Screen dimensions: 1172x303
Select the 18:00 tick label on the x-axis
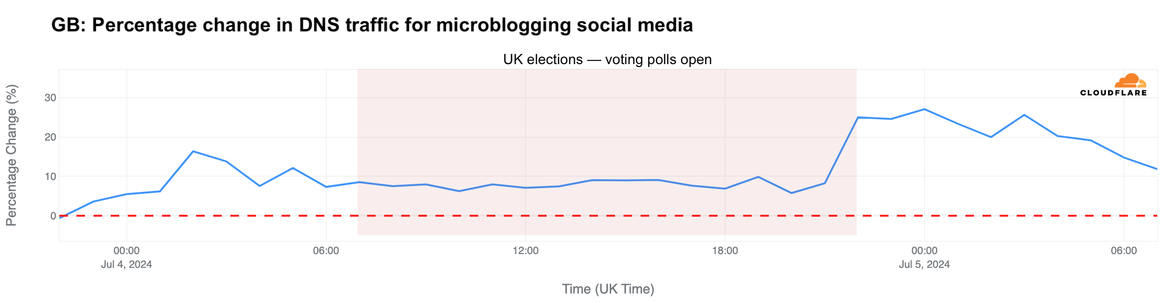pos(725,251)
